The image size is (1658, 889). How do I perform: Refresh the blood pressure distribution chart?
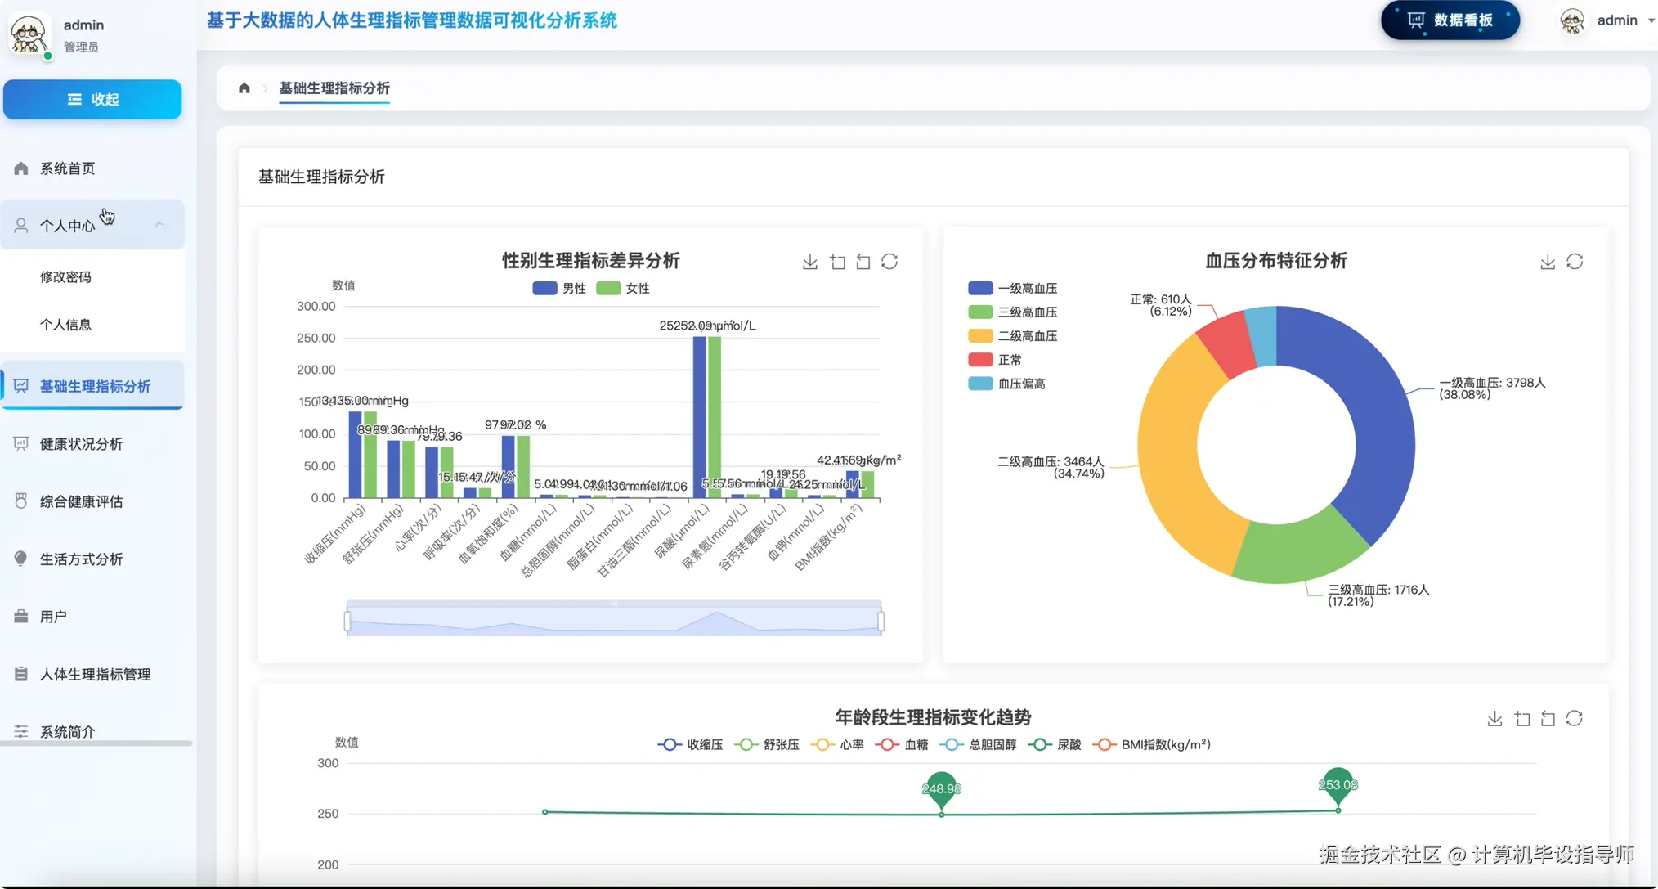click(x=1575, y=262)
